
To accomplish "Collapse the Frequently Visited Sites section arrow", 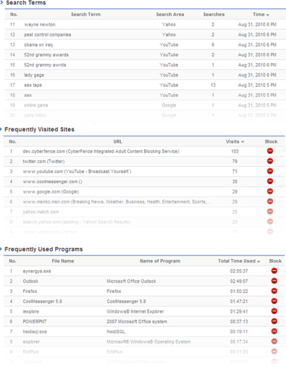I will tap(1, 129).
